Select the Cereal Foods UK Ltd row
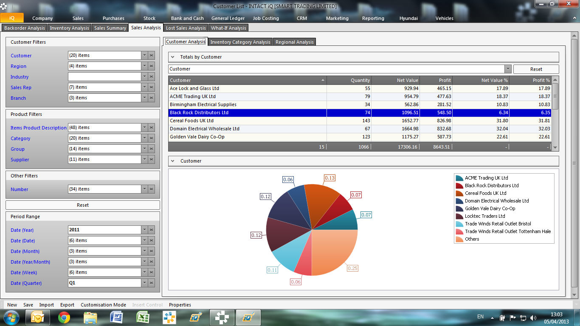Image resolution: width=580 pixels, height=326 pixels. click(360, 121)
